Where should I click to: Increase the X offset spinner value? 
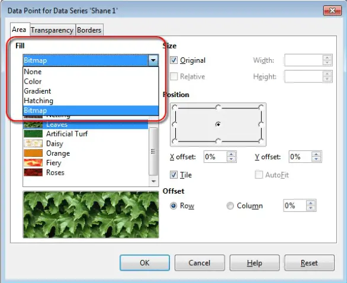pos(232,154)
